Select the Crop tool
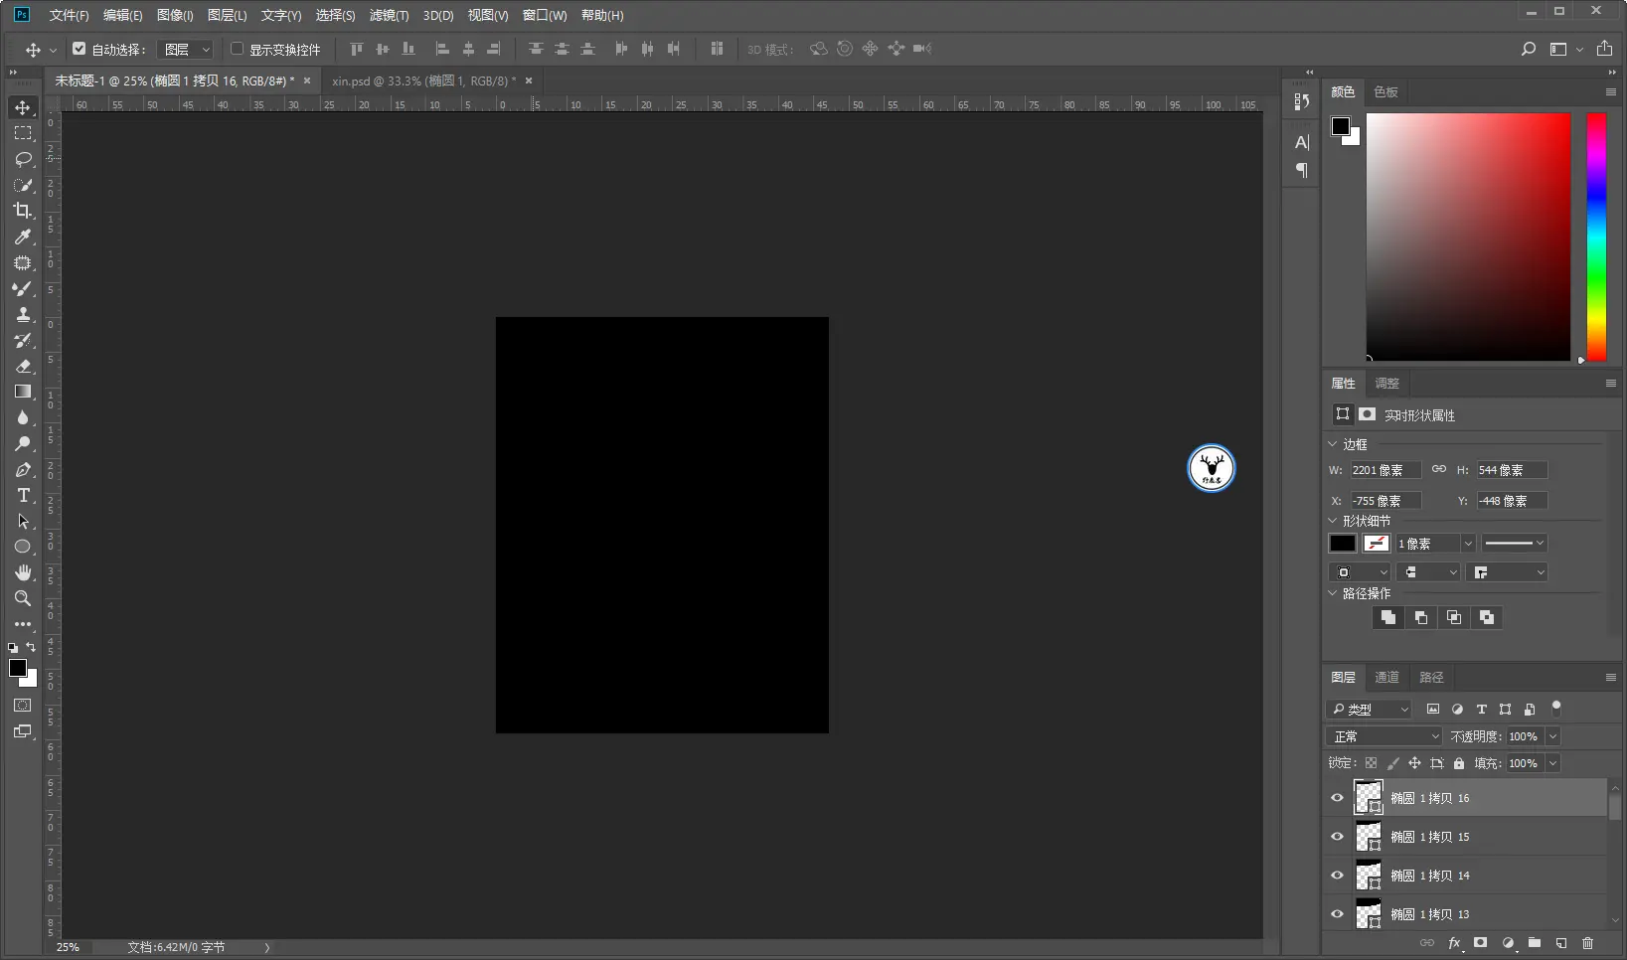 pyautogui.click(x=23, y=211)
